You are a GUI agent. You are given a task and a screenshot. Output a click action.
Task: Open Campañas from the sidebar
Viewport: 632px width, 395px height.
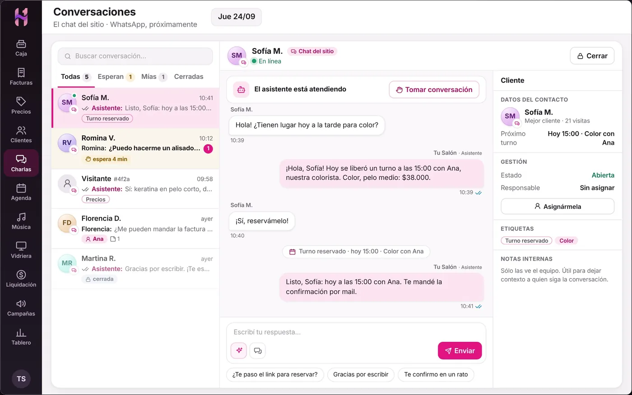[21, 308]
